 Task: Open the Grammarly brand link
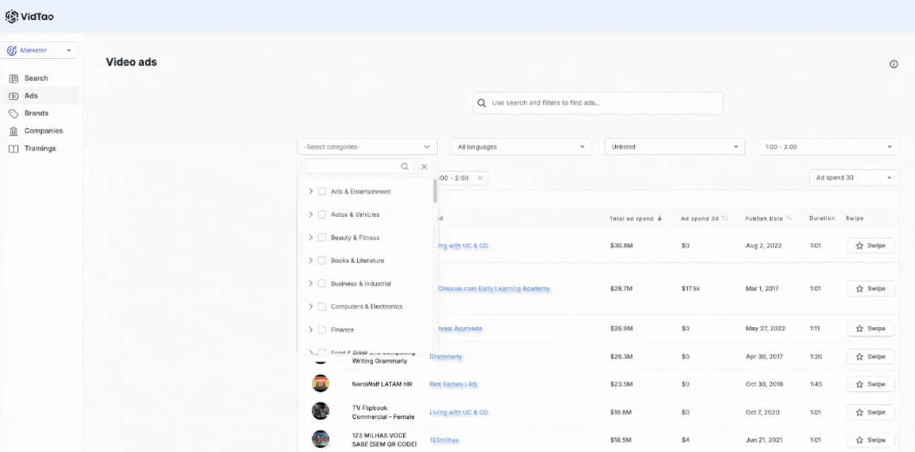pos(445,357)
